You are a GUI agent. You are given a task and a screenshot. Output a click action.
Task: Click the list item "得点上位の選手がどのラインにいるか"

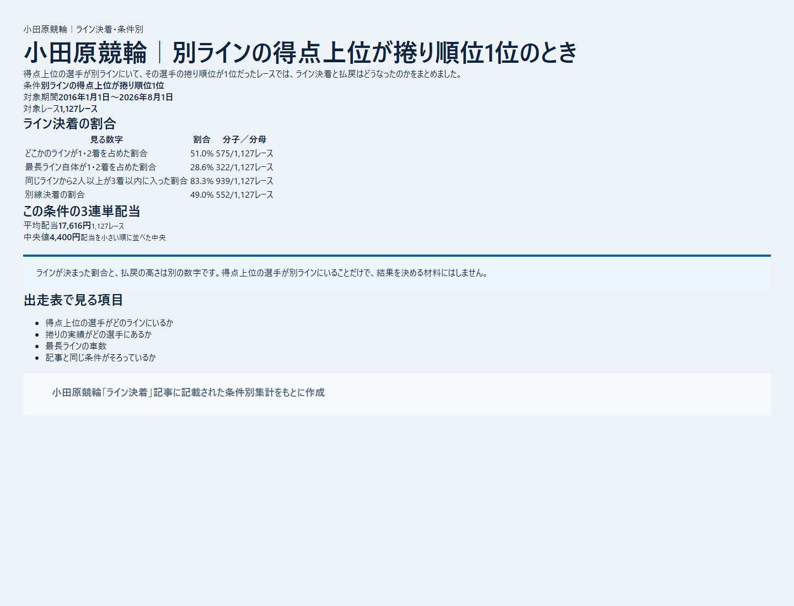point(109,323)
